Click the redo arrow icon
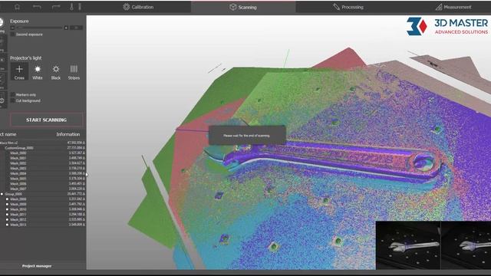This screenshot has height=276, width=491. pyautogui.click(x=56, y=7)
